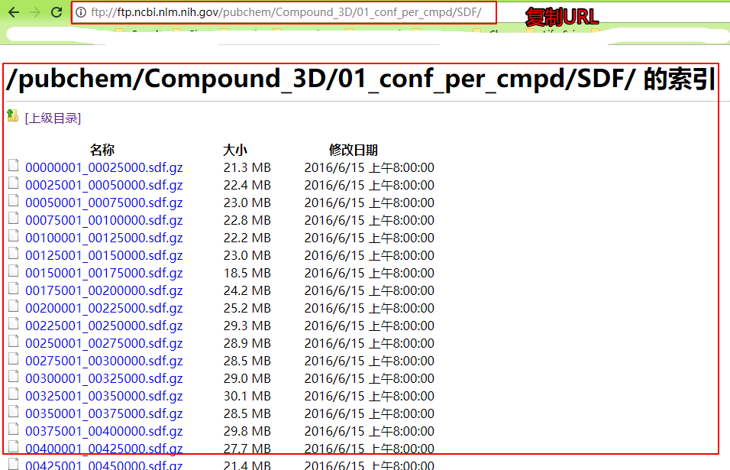Click the 名称 column header

point(102,150)
